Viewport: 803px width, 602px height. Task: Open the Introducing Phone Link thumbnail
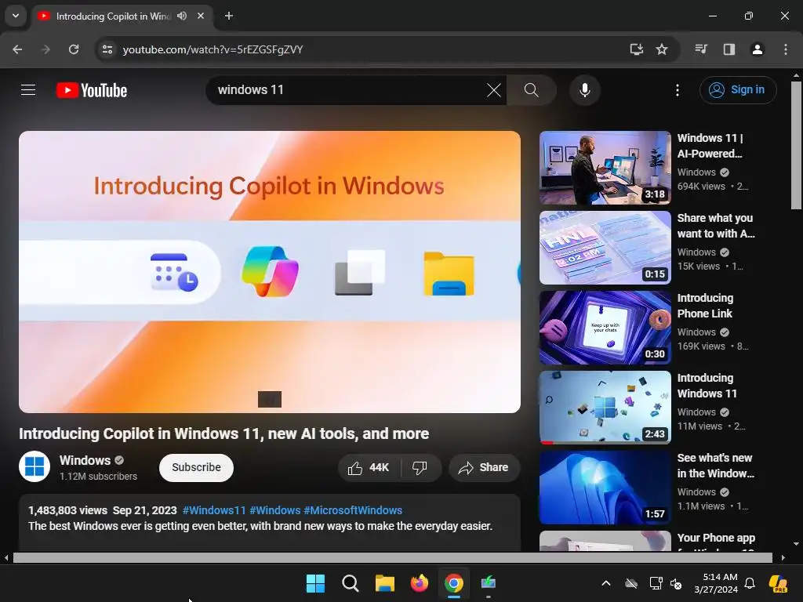(x=605, y=328)
